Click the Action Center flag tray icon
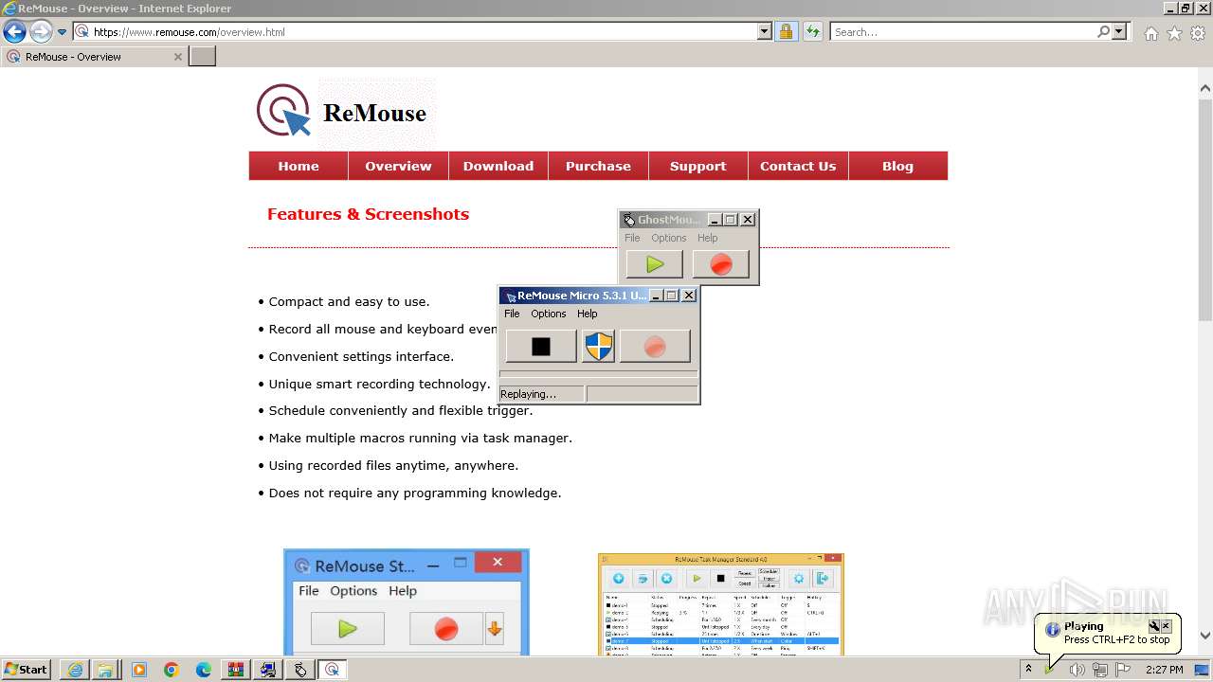Viewport: 1213px width, 682px height. point(1123,670)
